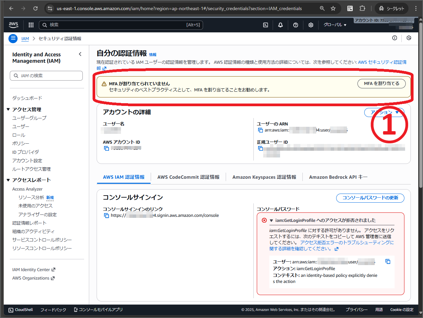Open the フィードバック link in the footer
The image size is (423, 318).
53,310
